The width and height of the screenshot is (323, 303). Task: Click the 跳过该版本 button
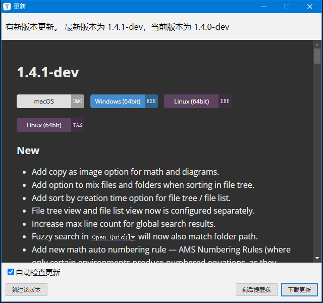pyautogui.click(x=26, y=289)
